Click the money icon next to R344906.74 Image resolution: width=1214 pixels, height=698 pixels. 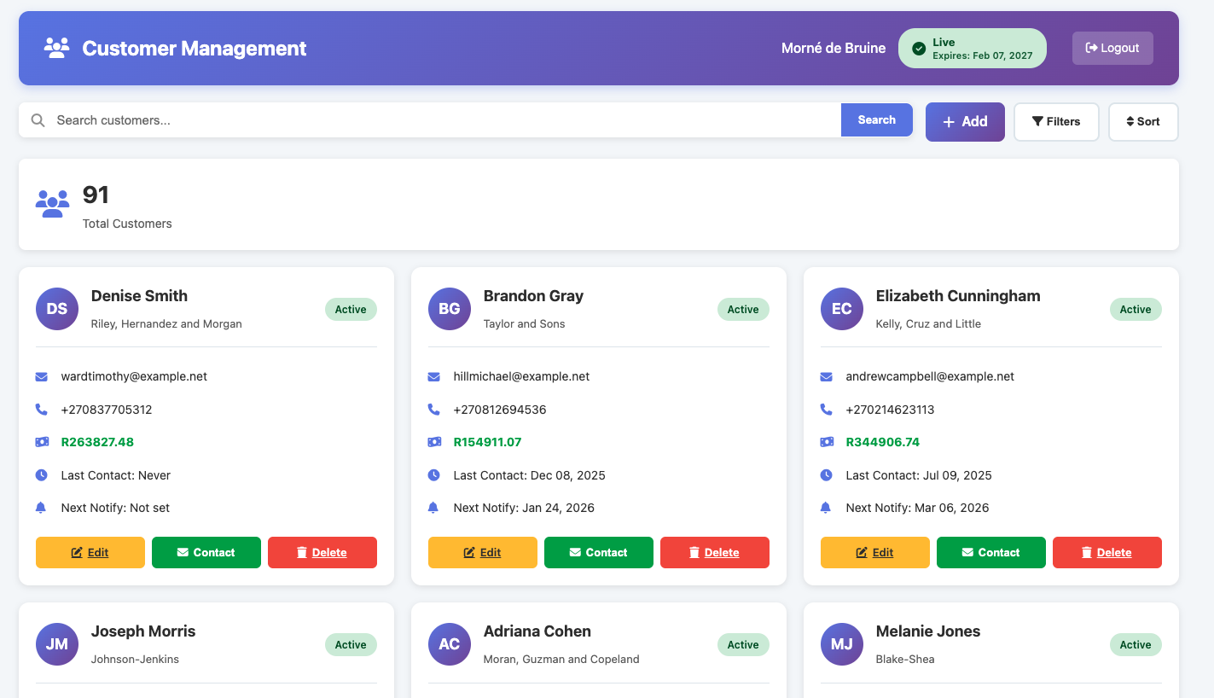click(826, 441)
